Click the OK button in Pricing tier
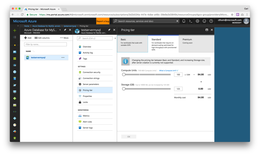Screen dimensions: 259x155 click(x=129, y=137)
